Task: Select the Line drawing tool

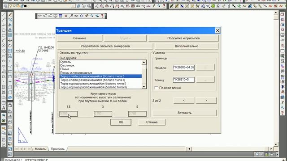Action: pos(4,14)
